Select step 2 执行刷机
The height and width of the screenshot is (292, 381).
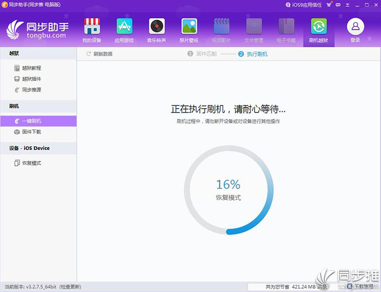[x=253, y=54]
